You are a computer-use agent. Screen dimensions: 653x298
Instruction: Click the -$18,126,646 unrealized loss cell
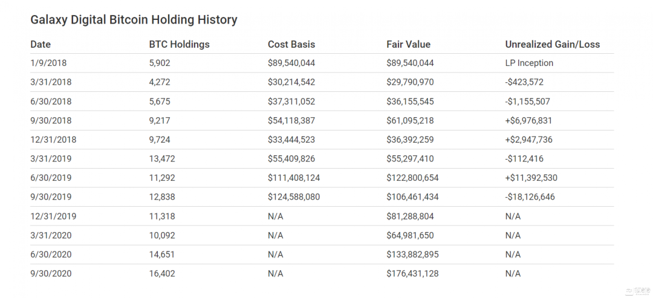tap(530, 197)
